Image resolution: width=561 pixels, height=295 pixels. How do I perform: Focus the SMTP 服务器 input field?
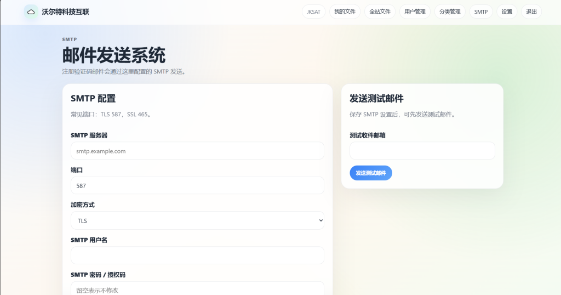click(x=197, y=151)
